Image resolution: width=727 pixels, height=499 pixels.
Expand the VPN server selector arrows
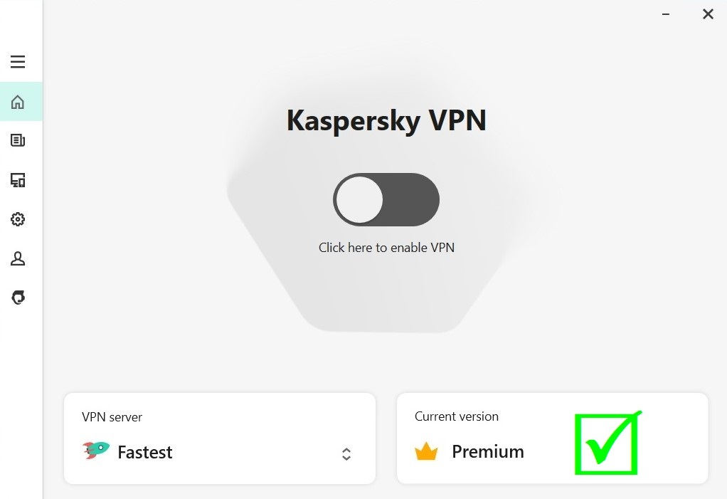(x=346, y=453)
